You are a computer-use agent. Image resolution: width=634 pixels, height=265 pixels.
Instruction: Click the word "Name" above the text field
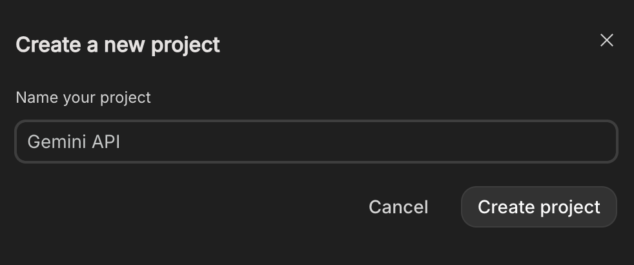[x=37, y=98]
